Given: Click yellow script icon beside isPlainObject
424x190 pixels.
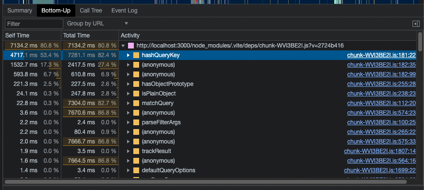Looking at the screenshot, I should tap(136, 94).
